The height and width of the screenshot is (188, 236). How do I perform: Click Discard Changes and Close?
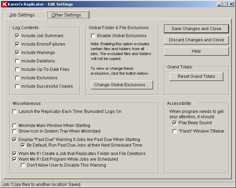196,40
